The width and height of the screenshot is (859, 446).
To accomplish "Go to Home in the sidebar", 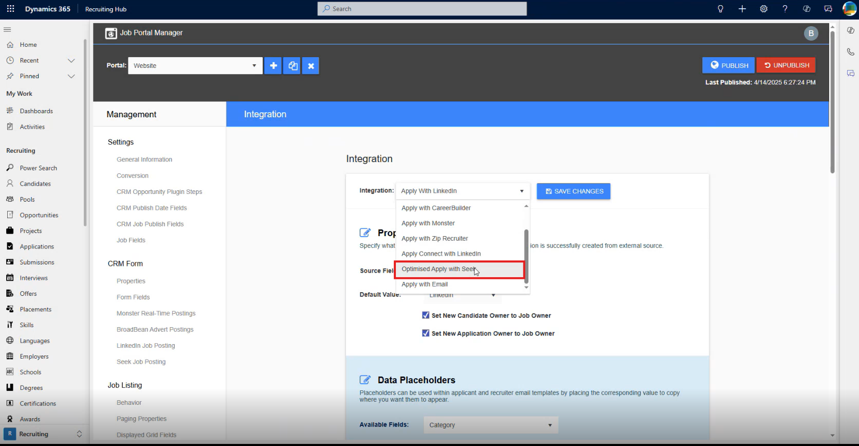I will [28, 45].
